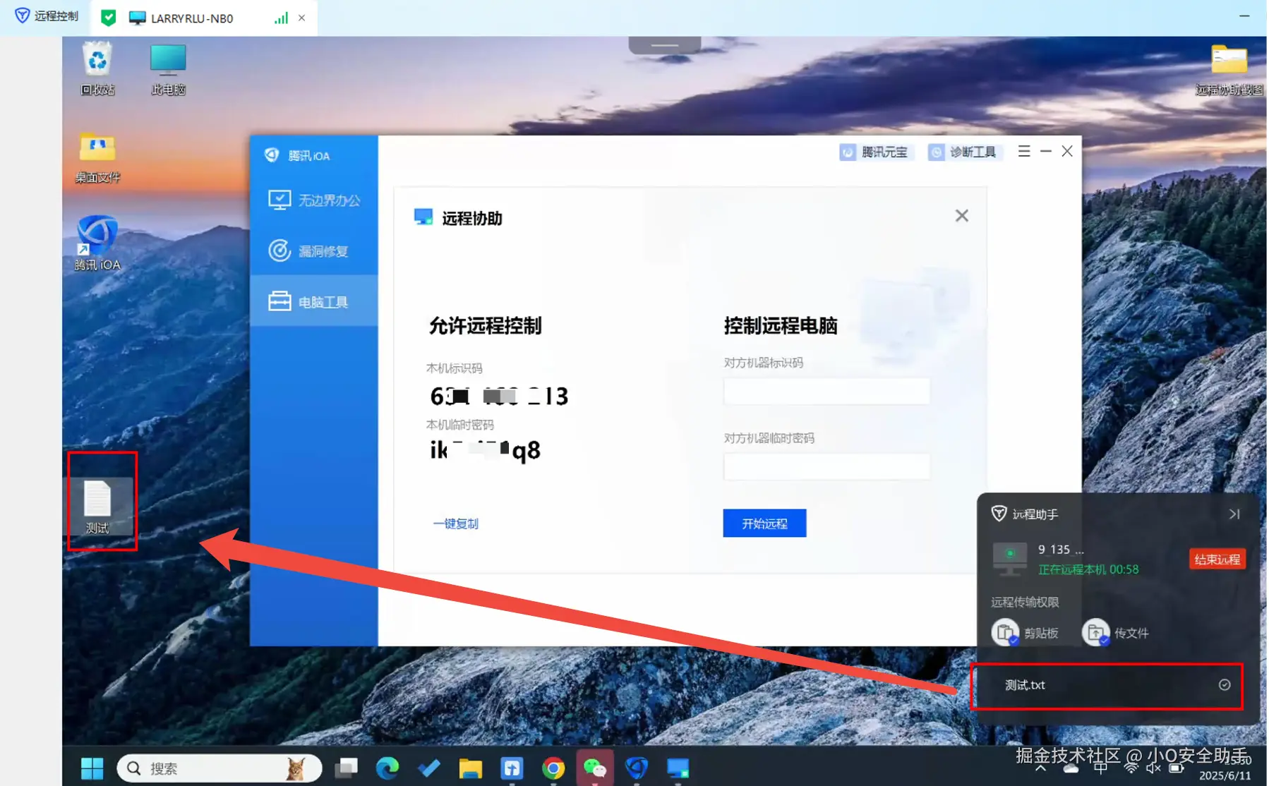Open 无边界办公 in the iOA sidebar
Viewport: 1269px width, 786px height.
314,200
